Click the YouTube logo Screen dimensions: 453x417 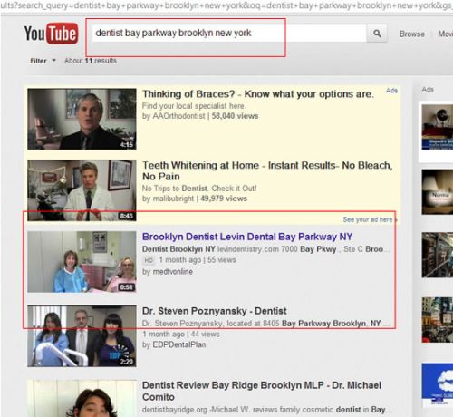51,34
